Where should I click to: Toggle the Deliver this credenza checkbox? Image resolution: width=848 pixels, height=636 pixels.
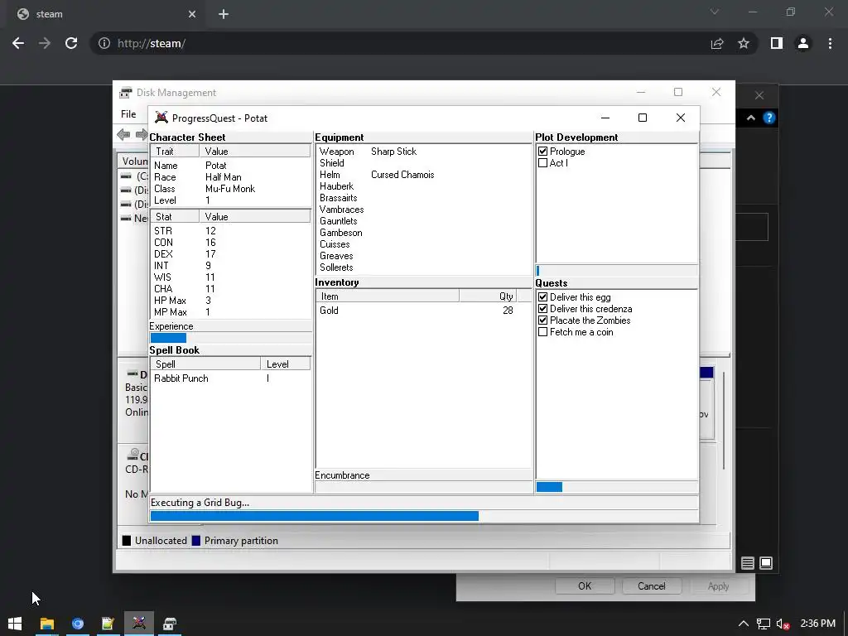coord(543,309)
